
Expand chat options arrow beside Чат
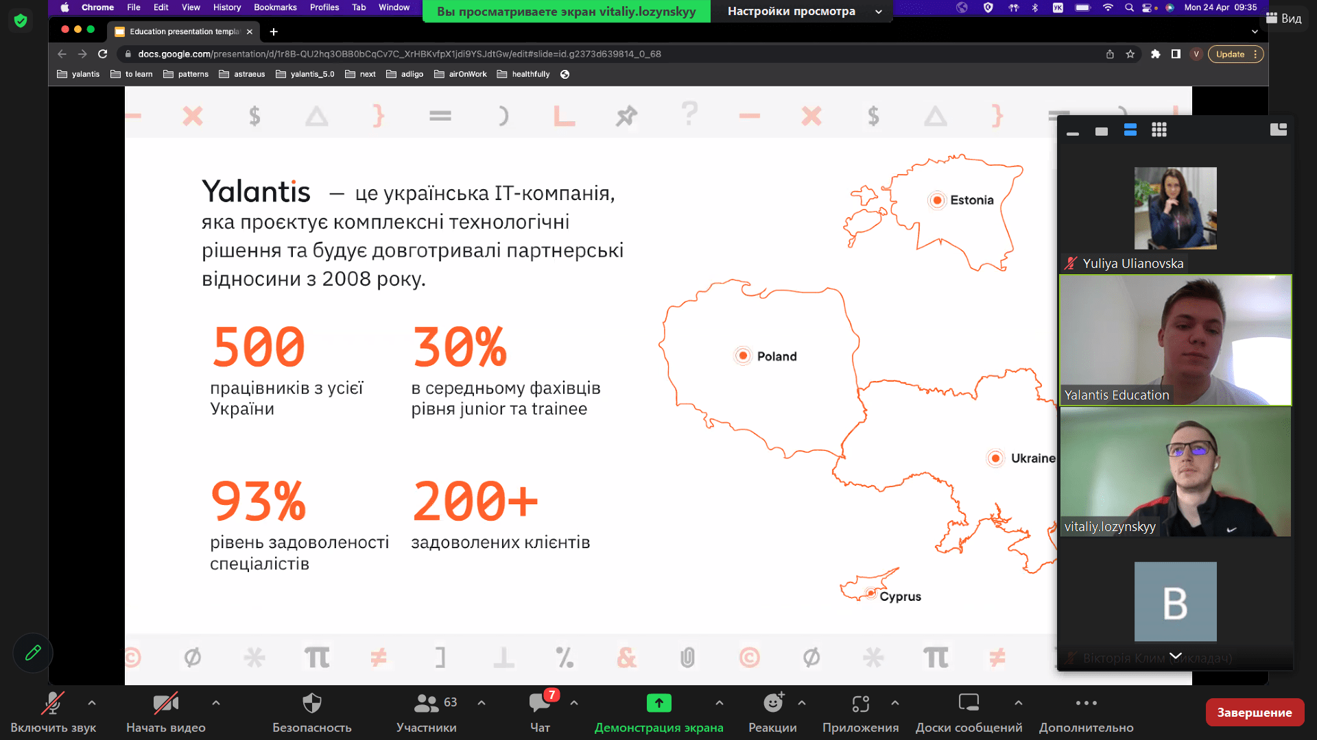click(x=574, y=702)
